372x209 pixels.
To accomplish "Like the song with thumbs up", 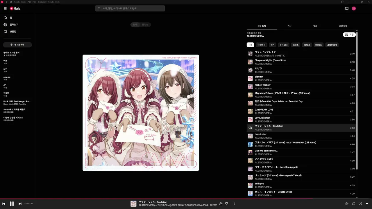I will (221, 204).
